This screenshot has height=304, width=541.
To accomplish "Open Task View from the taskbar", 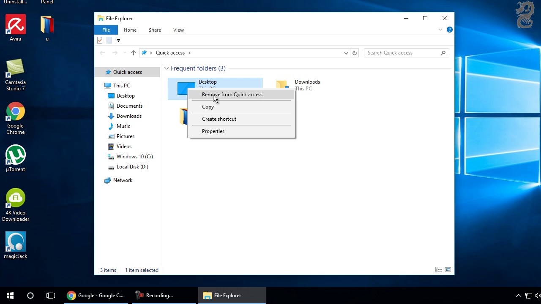I will (x=51, y=296).
